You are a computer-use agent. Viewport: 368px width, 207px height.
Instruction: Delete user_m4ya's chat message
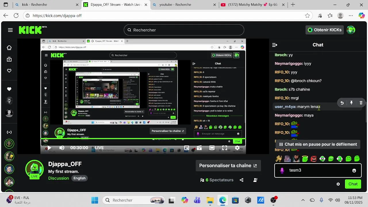(361, 103)
